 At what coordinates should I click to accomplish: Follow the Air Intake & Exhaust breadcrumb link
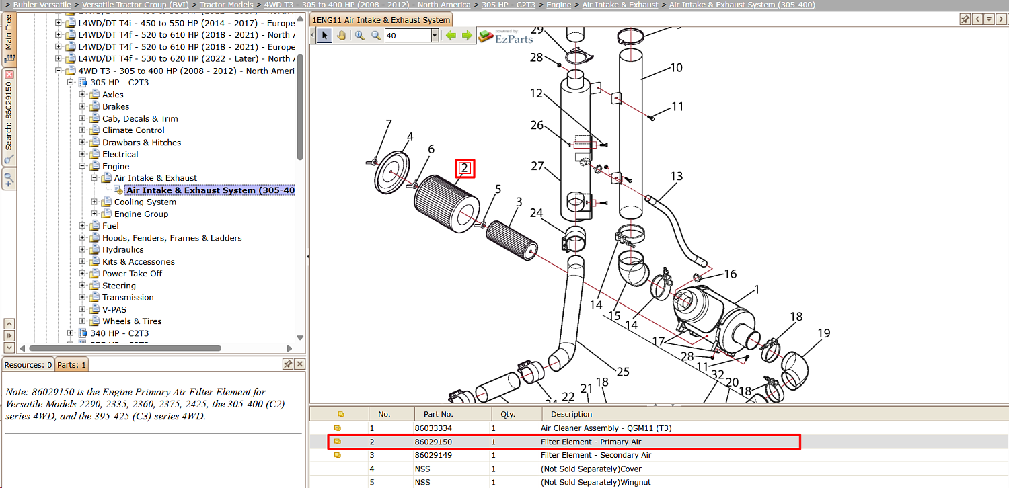(x=620, y=5)
